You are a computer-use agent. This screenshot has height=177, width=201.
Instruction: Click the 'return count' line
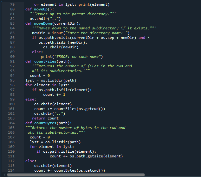pos(45,118)
